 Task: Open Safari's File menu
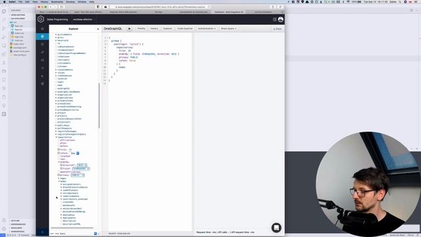(20, 1)
